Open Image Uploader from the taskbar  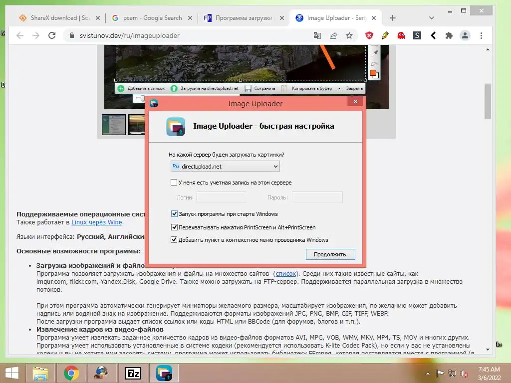click(164, 373)
